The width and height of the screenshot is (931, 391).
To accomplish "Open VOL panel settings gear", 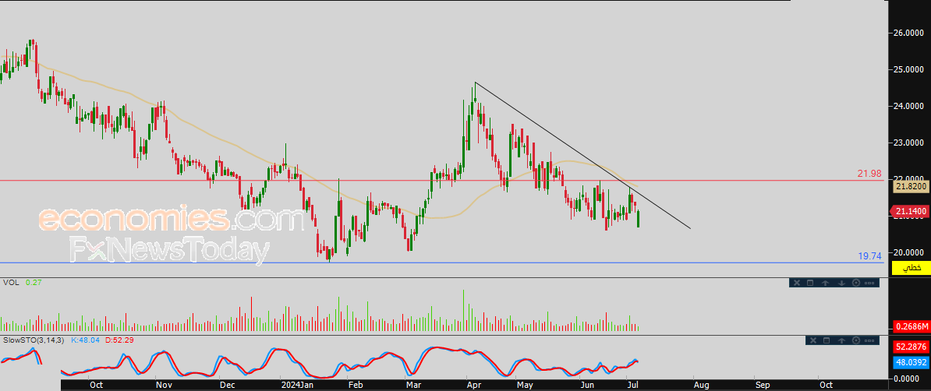I will [856, 283].
